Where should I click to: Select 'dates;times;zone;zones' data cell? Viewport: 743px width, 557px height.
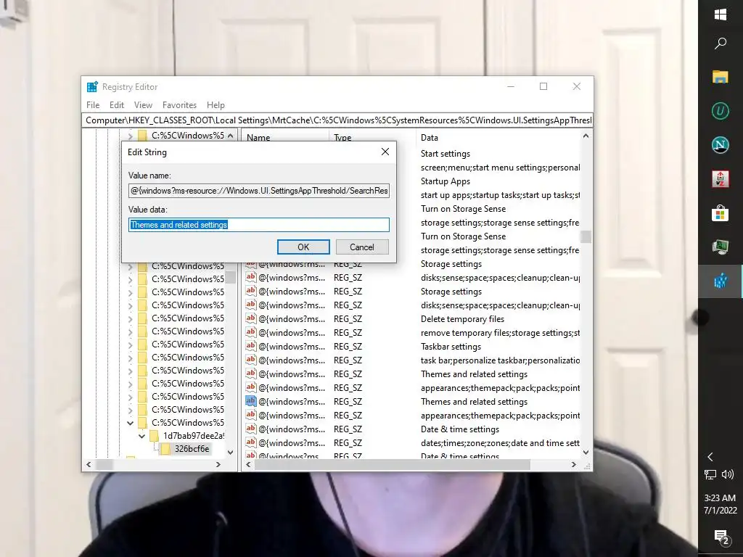(x=500, y=443)
